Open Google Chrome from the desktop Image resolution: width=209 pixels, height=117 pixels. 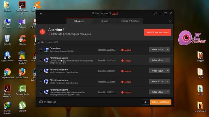coord(7,73)
